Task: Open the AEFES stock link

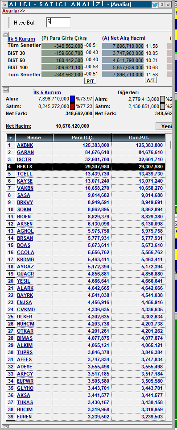Action: coord(25,359)
